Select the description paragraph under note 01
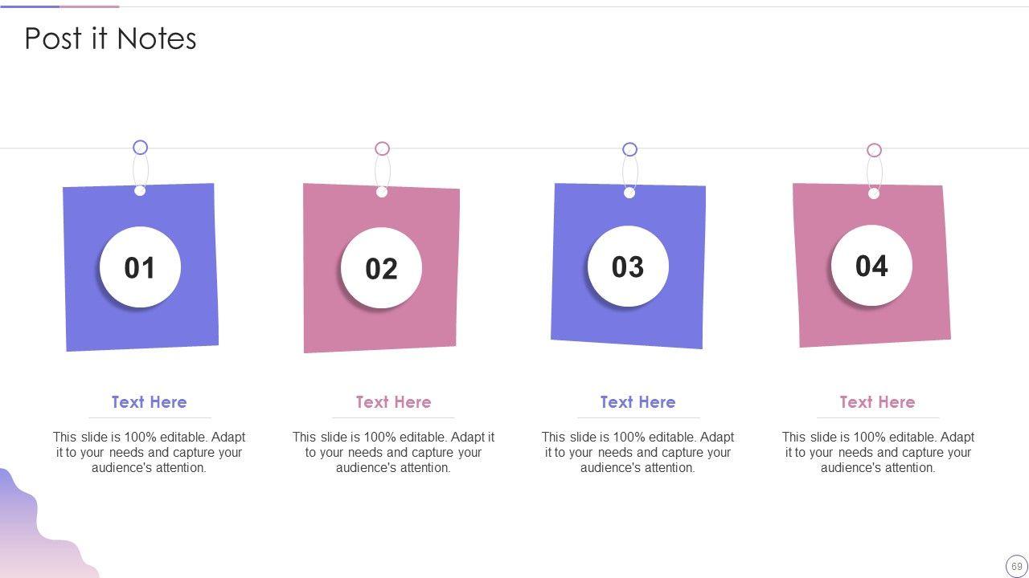Screen dimensions: 1029x578 click(x=149, y=452)
